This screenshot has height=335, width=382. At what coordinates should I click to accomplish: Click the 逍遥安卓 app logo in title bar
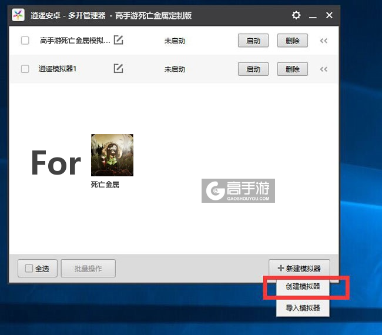point(18,15)
